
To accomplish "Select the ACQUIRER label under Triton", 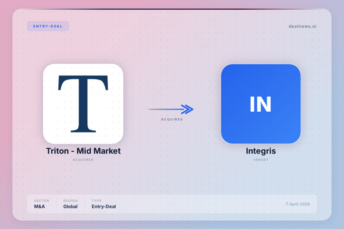I will (83, 160).
